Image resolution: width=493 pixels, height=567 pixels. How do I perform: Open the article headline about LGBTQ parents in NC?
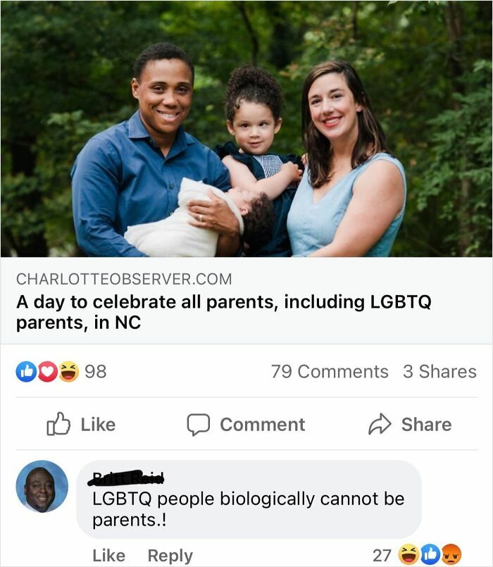click(223, 313)
